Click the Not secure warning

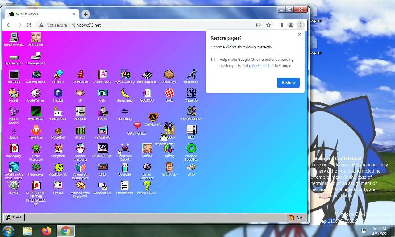click(53, 25)
